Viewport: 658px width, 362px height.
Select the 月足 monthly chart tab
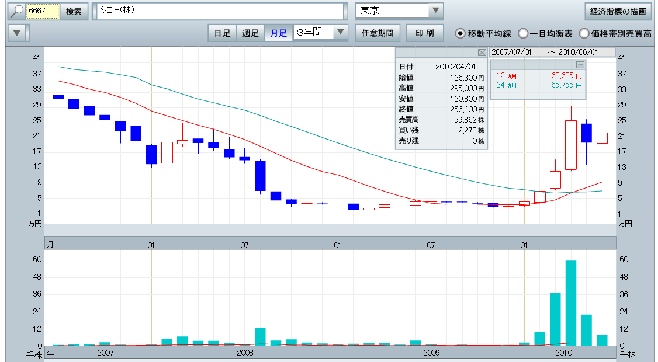tap(279, 33)
